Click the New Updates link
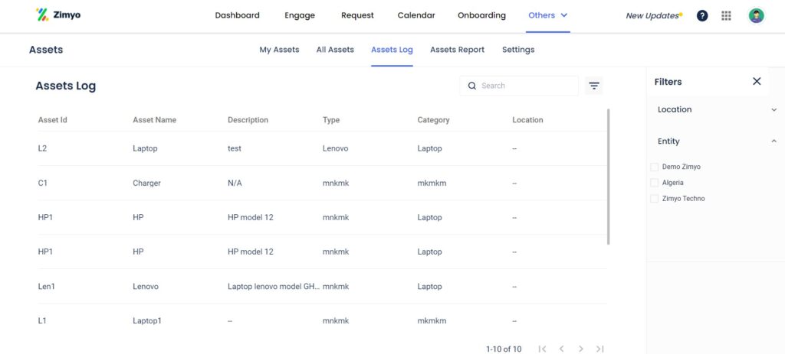Viewport: 785px width, 354px height. (653, 15)
